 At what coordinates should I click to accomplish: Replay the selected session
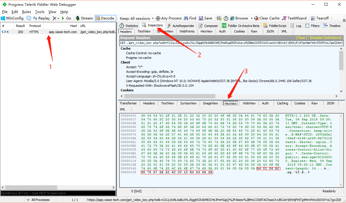tap(42, 18)
